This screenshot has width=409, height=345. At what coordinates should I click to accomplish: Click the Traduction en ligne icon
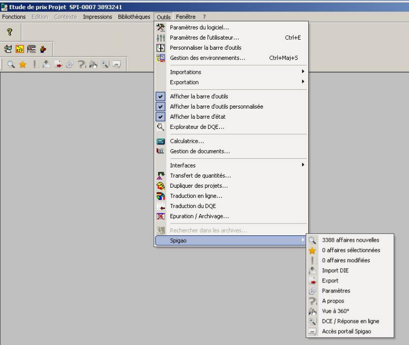point(161,196)
